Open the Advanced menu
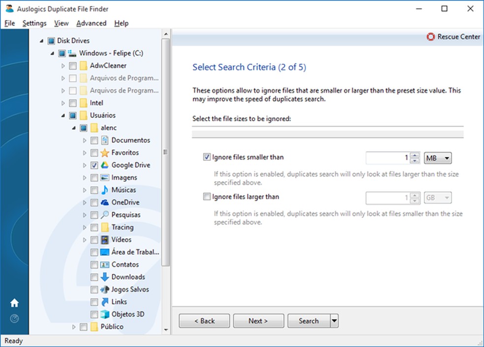 pos(91,23)
